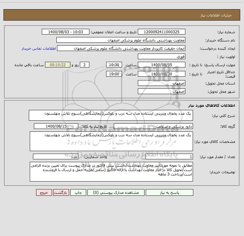244x236 pixels.
Task: Click the goods need date 1400/08/15
Action: [56, 126]
